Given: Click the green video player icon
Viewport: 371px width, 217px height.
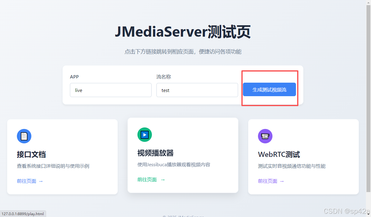Looking at the screenshot, I should [145, 135].
